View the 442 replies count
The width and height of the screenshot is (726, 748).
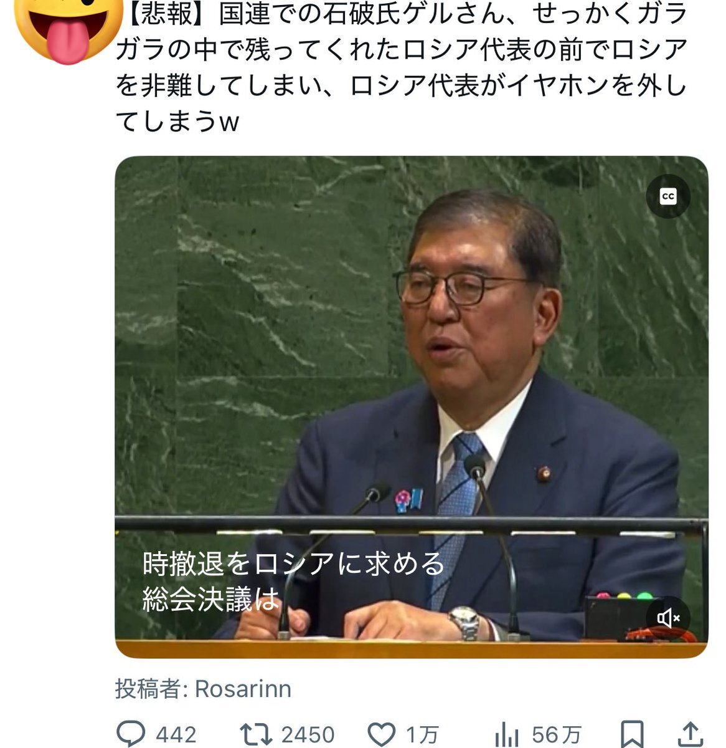176,734
